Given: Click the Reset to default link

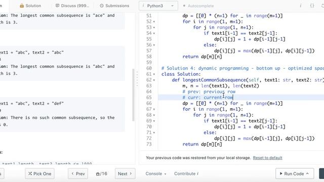Looking at the screenshot, I should pyautogui.click(x=268, y=158).
